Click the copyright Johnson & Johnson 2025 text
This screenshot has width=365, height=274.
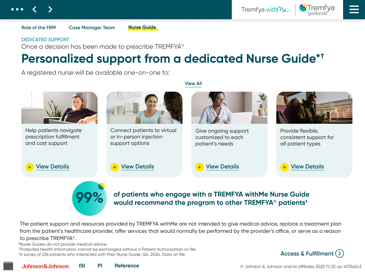point(301,267)
